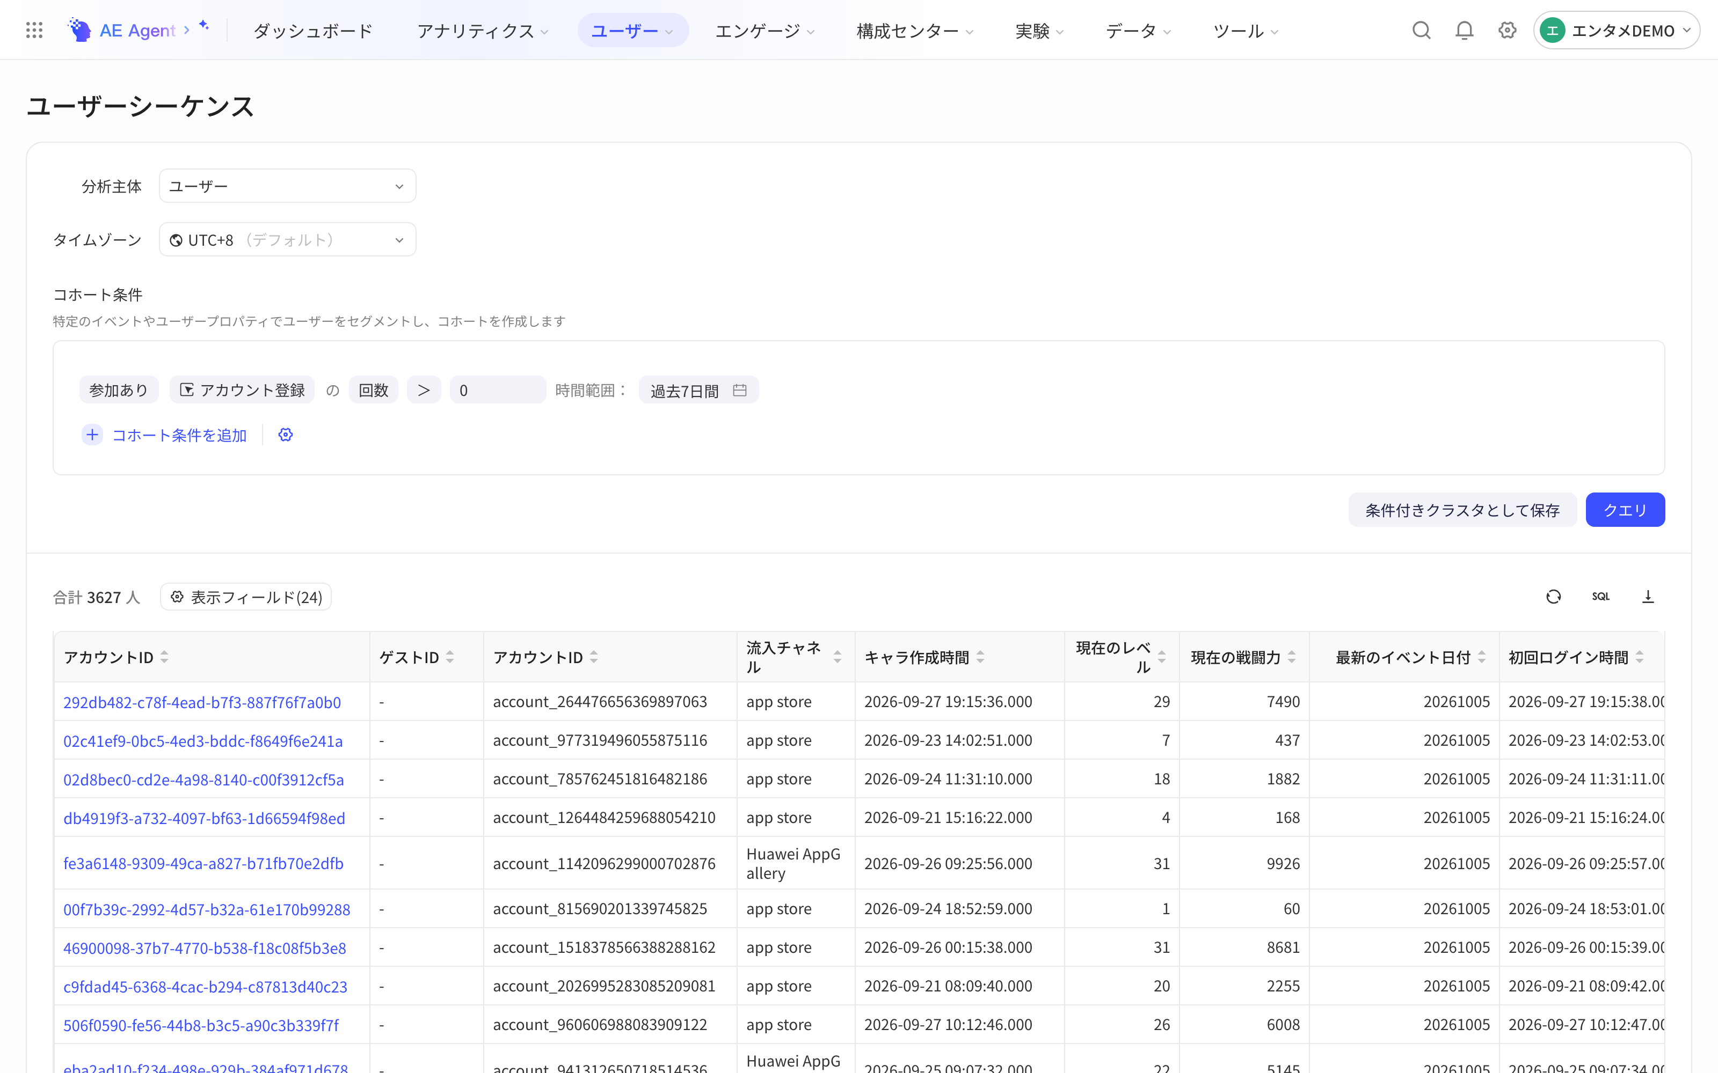This screenshot has width=1718, height=1073.
Task: Open the タイムゾーン UTC+8 dropdown
Action: pos(288,240)
